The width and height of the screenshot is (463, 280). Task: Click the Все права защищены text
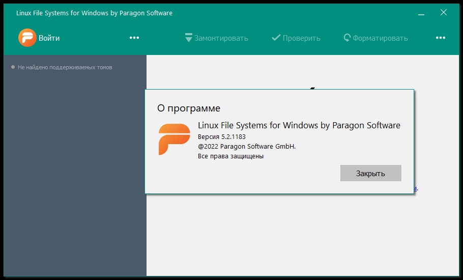(230, 156)
